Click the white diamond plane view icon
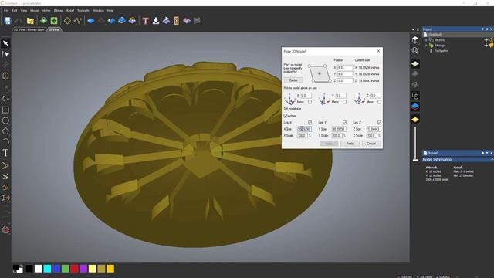Viewport: 494px width, 278px height. point(415,63)
